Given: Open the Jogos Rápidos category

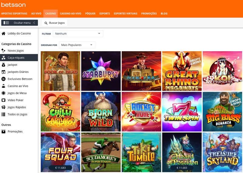Looking at the screenshot, I should point(17,107).
